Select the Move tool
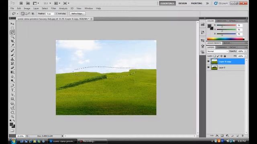The width and height of the screenshot is (257, 144). 12,24
